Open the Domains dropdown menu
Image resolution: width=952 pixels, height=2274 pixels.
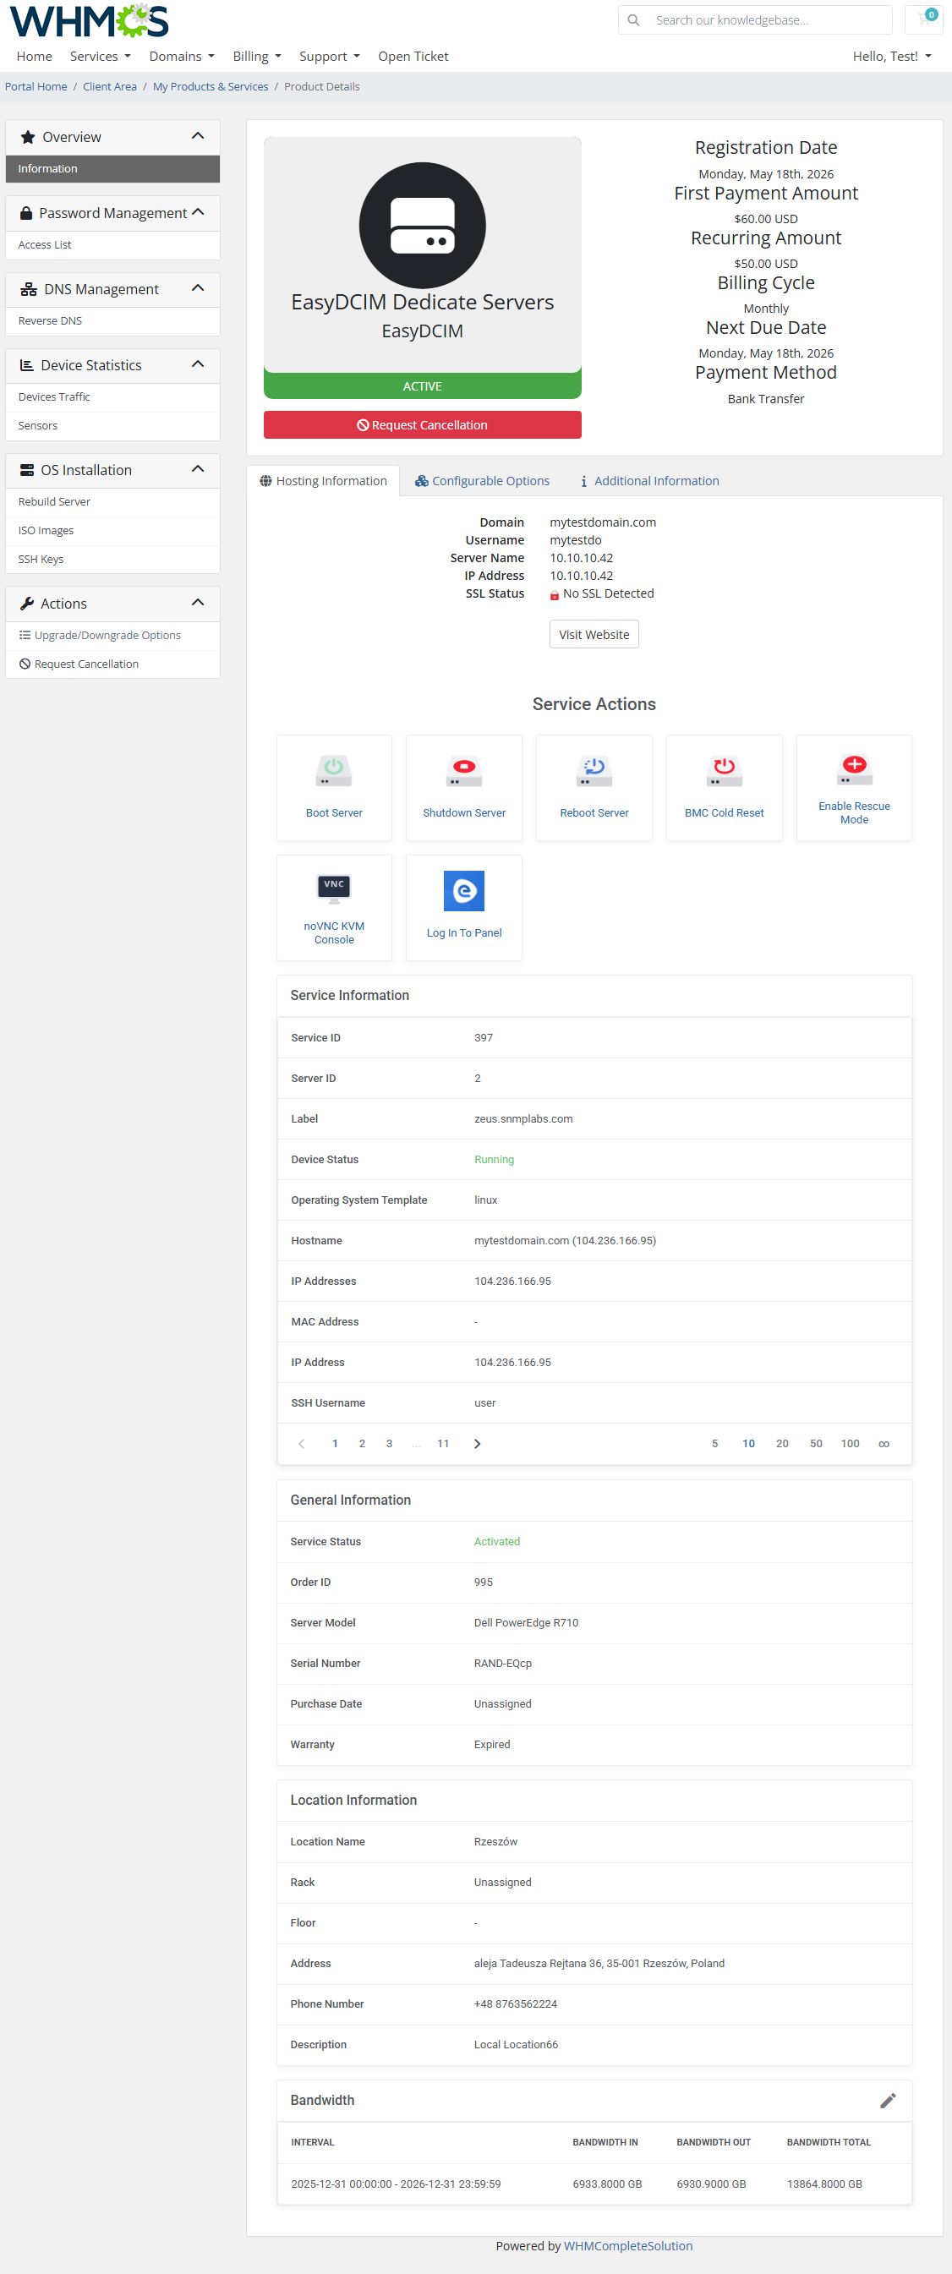tap(181, 56)
